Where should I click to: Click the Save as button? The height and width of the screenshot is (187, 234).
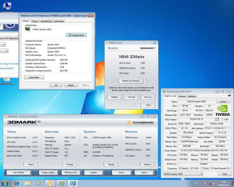coord(148,97)
